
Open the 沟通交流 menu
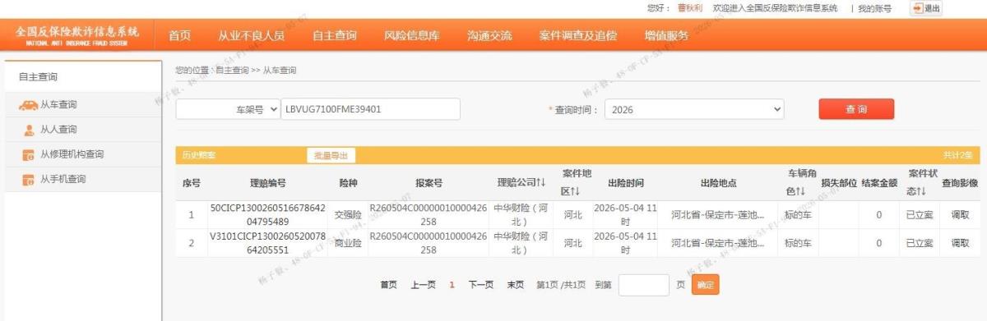tap(489, 35)
